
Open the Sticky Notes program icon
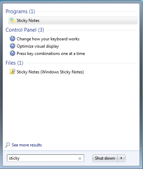tap(13, 21)
